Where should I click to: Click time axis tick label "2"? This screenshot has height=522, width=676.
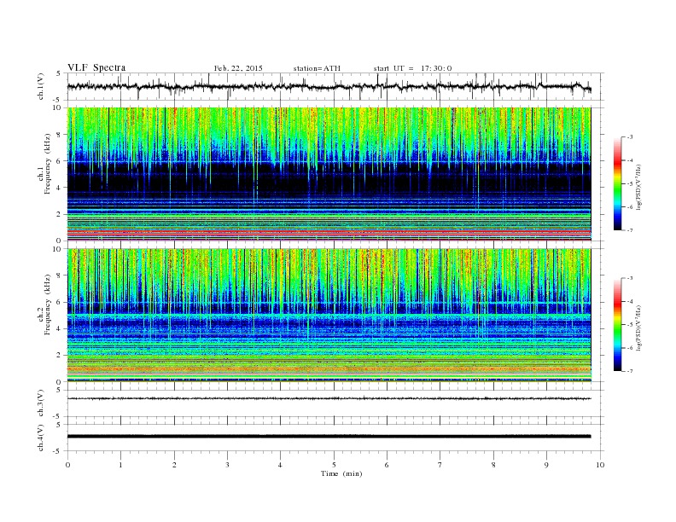tap(174, 465)
